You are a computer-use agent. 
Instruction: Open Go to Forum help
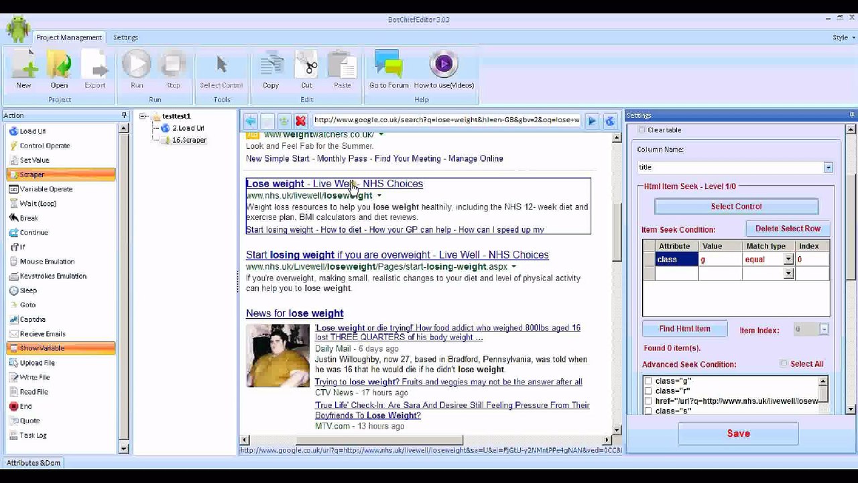(x=389, y=69)
